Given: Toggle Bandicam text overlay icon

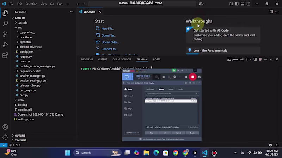Looking at the screenshot, I should tap(180, 77).
